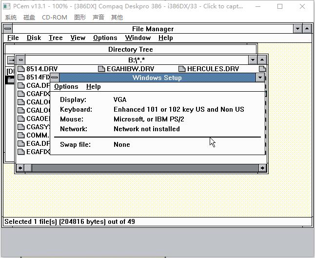315x258 pixels.
Task: Click the PCem application title icon
Action: [7, 6]
